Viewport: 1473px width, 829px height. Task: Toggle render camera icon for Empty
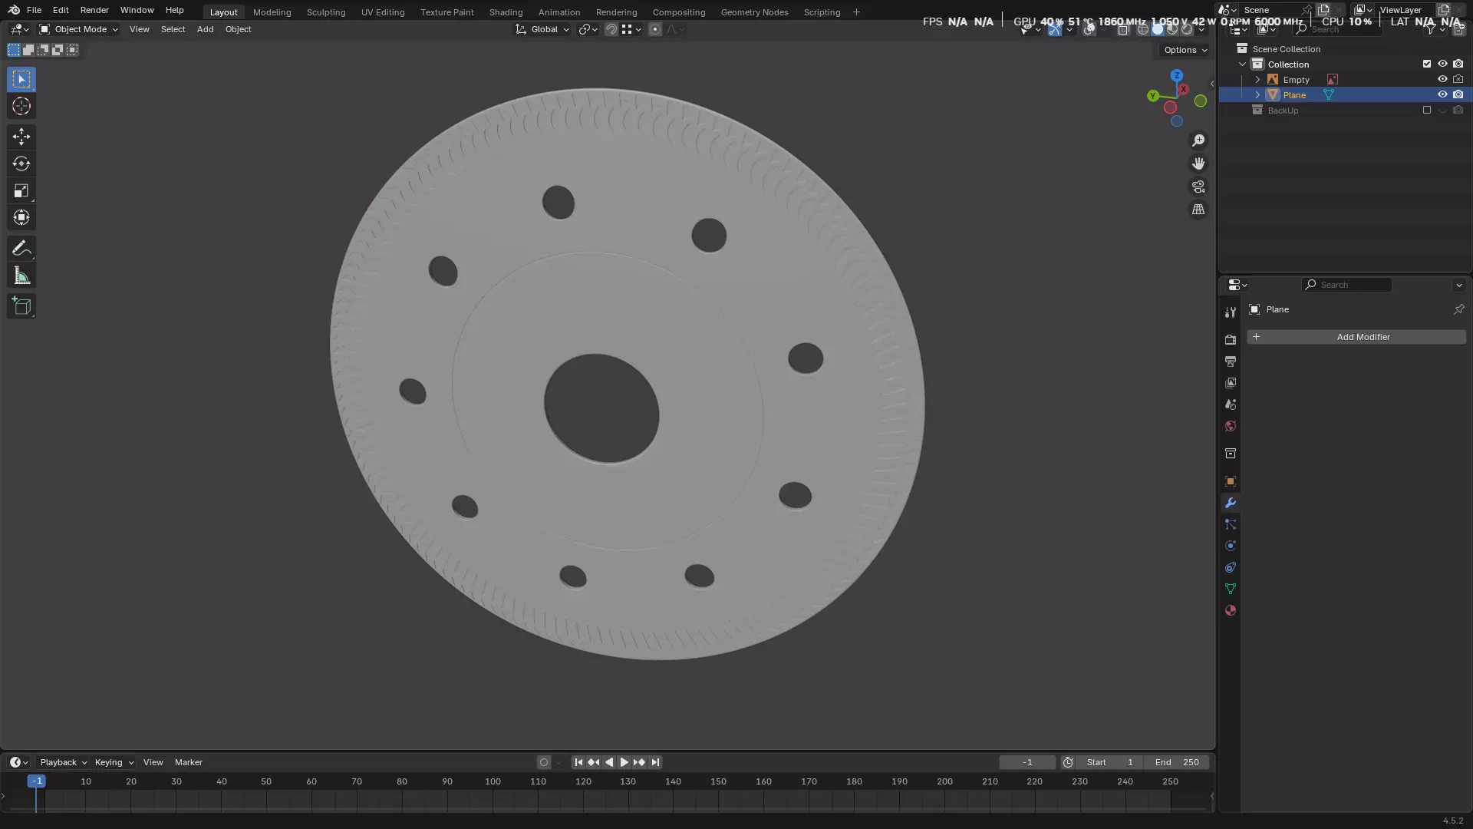[x=1458, y=79]
